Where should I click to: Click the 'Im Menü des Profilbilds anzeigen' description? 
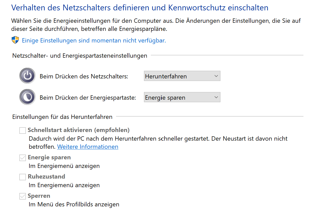[74, 204]
